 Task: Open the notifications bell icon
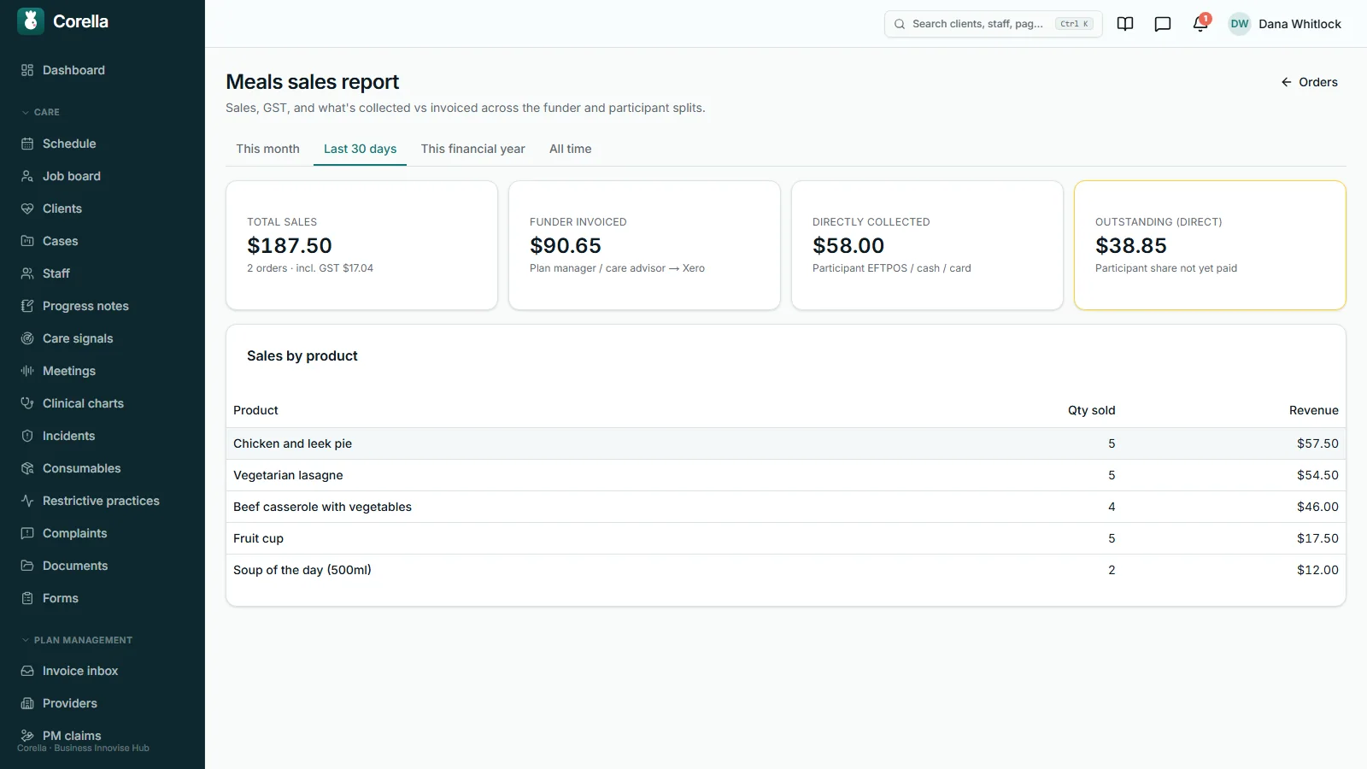pos(1200,24)
